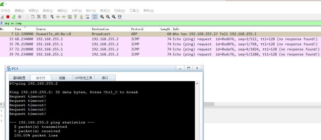The height and width of the screenshot is (140, 321).
Task: Switch to UDP发包工具 tab in PC1
Action: click(84, 78)
